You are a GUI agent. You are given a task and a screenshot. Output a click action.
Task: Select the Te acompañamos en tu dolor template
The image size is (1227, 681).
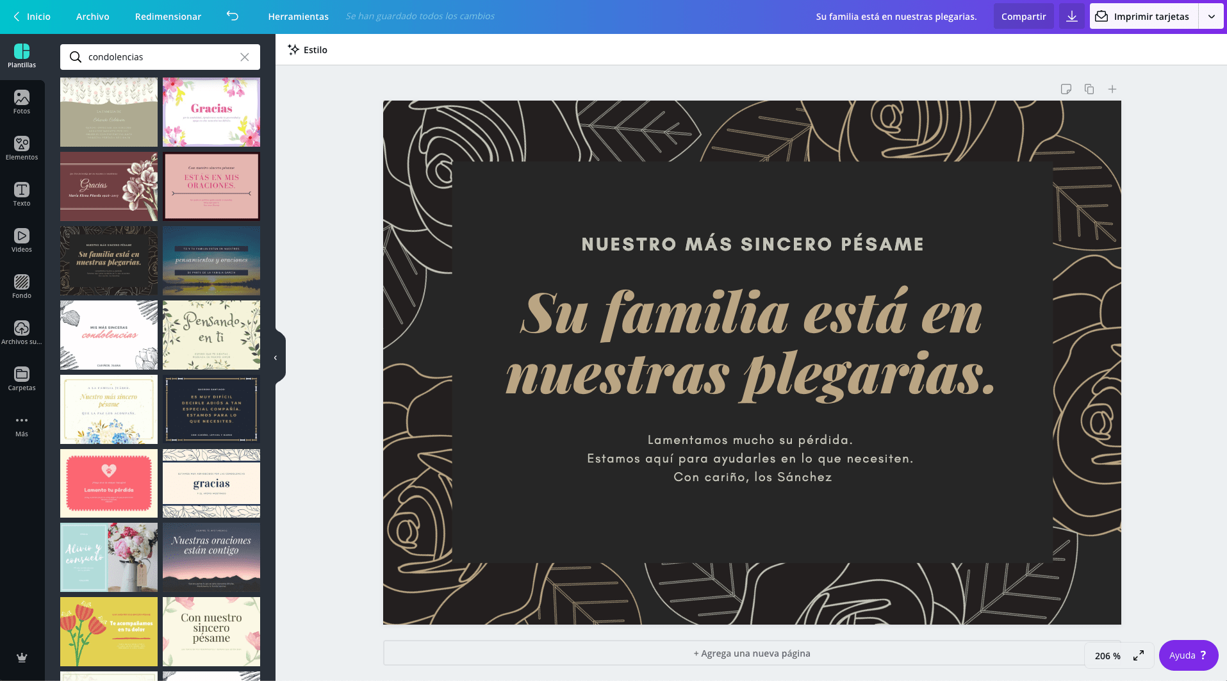point(109,632)
